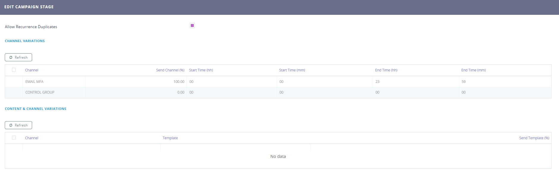Click the Start Time (hh) column header
Screen dimensions: 559x181
(x=201, y=70)
